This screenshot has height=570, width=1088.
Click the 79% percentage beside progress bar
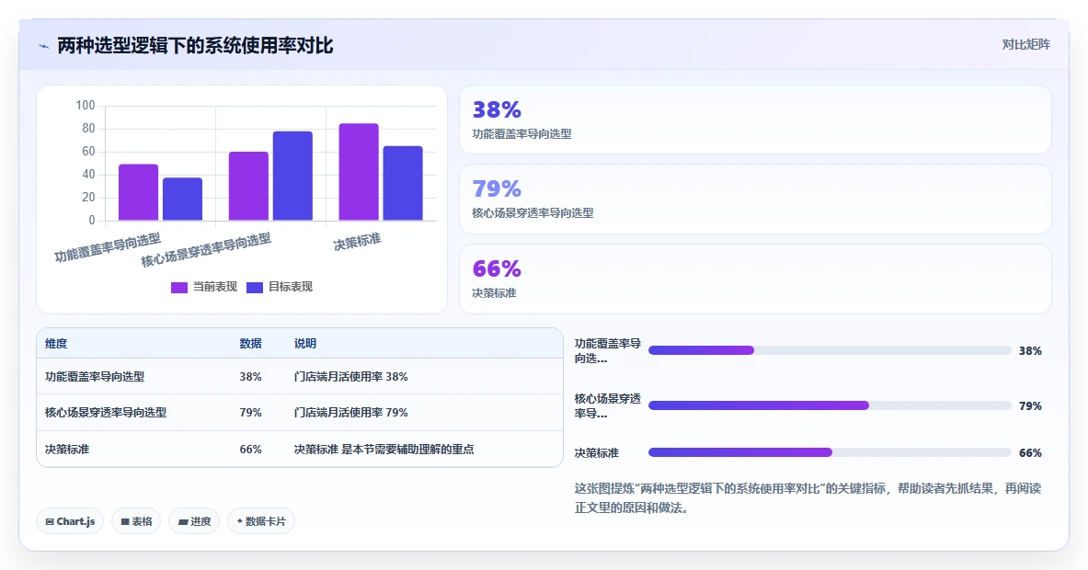click(x=1030, y=405)
